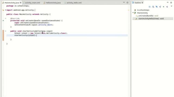Toggle alphabetical Sort in Outline
Screen dimensions: 174x97
click(153, 7)
